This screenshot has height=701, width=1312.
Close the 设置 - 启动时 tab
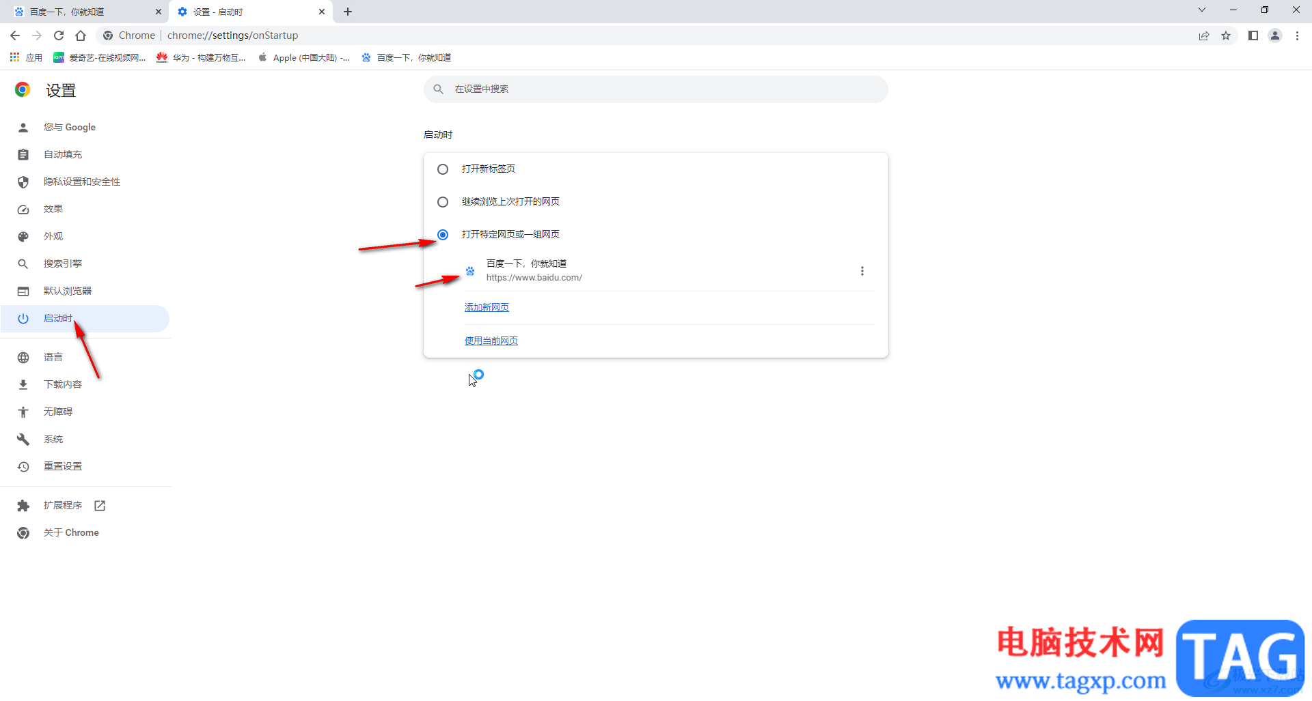tap(322, 12)
